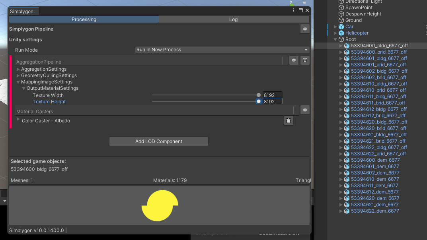Collapse MappingImageSettings section

tap(18, 82)
